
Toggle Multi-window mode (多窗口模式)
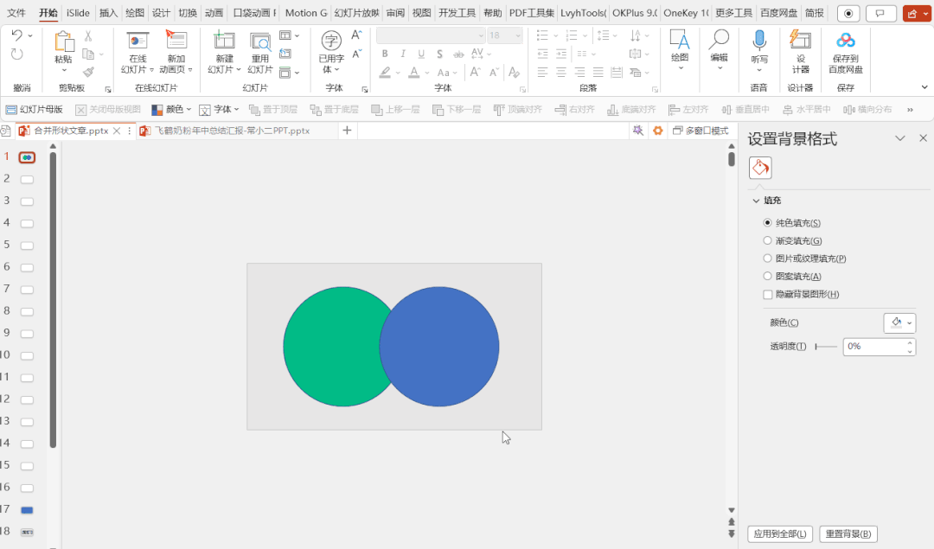point(700,131)
